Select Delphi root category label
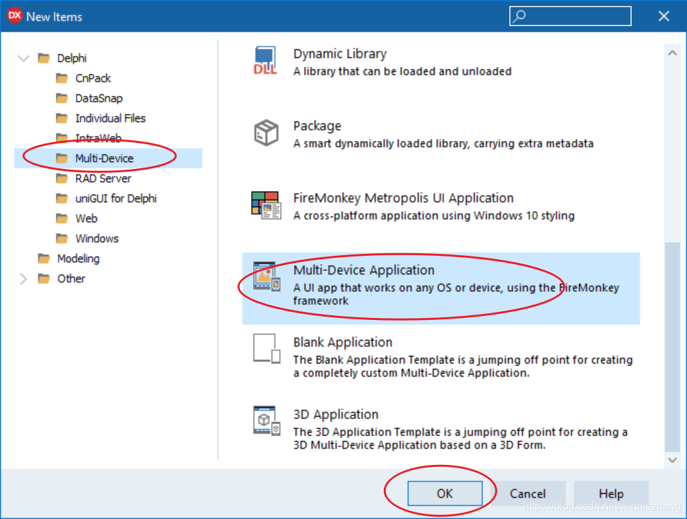The width and height of the screenshot is (687, 519). point(72,58)
